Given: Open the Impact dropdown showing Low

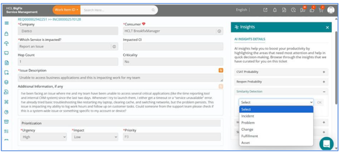Looking at the screenshot, I should (95, 137).
